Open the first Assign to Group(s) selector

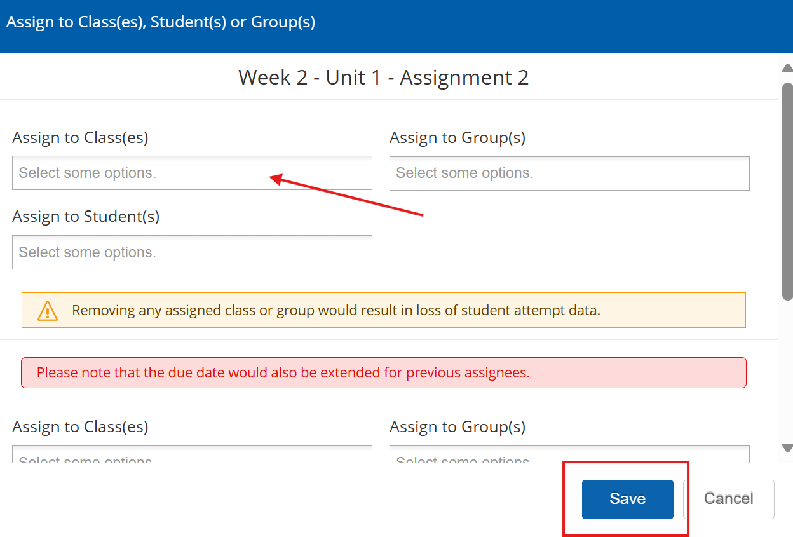569,173
